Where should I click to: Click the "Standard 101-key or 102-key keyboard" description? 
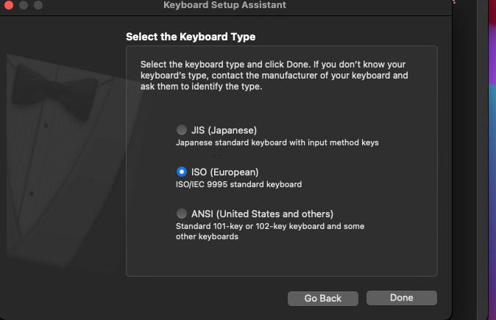coord(270,231)
